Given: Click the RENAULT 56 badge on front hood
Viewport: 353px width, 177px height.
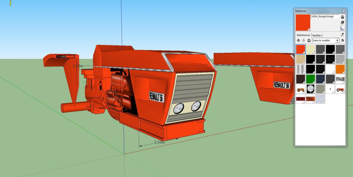Looking at the screenshot, I should 157,97.
